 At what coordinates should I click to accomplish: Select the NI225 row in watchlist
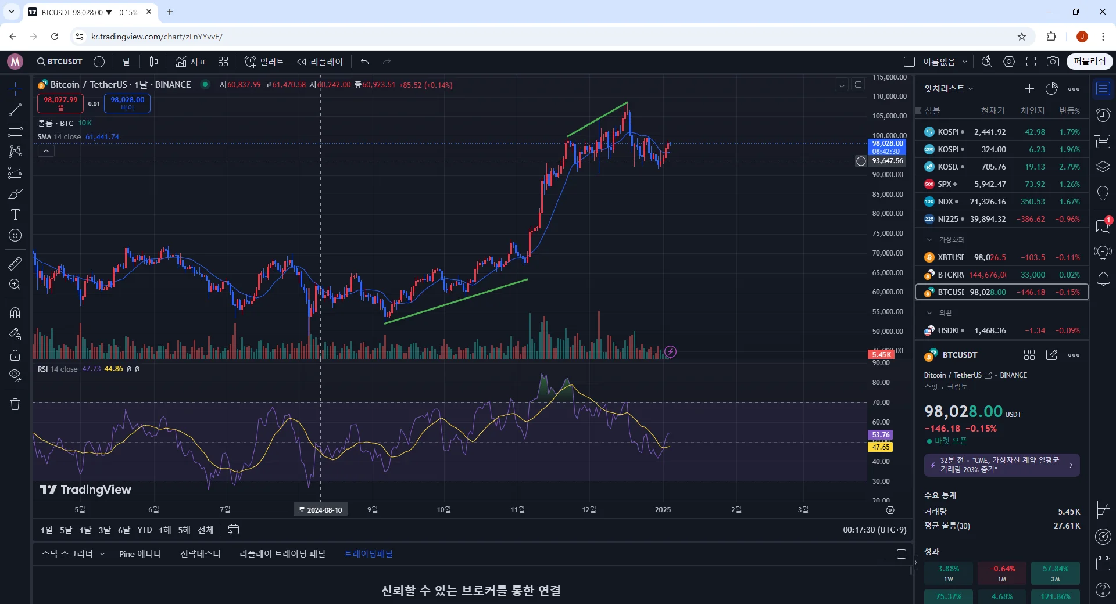(x=1002, y=219)
